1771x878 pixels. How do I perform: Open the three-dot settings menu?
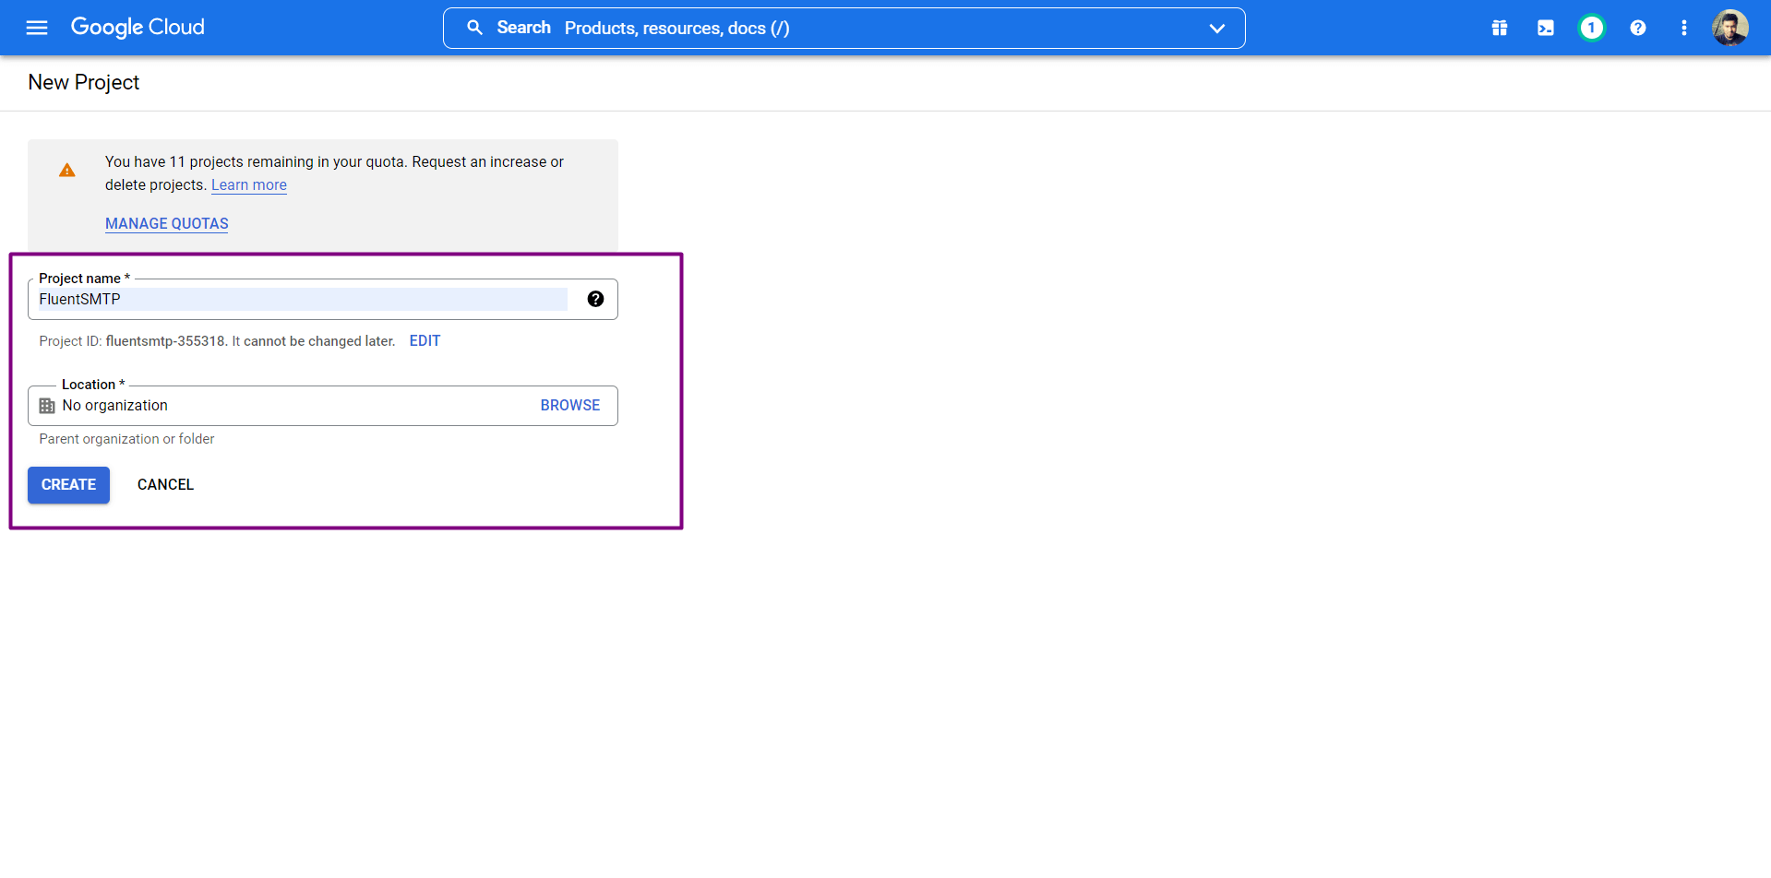[x=1684, y=28]
